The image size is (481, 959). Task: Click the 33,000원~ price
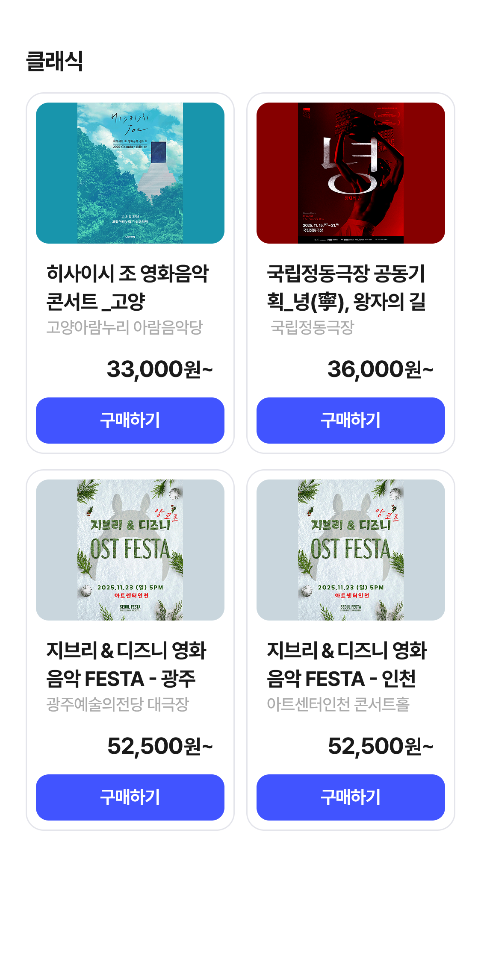159,369
